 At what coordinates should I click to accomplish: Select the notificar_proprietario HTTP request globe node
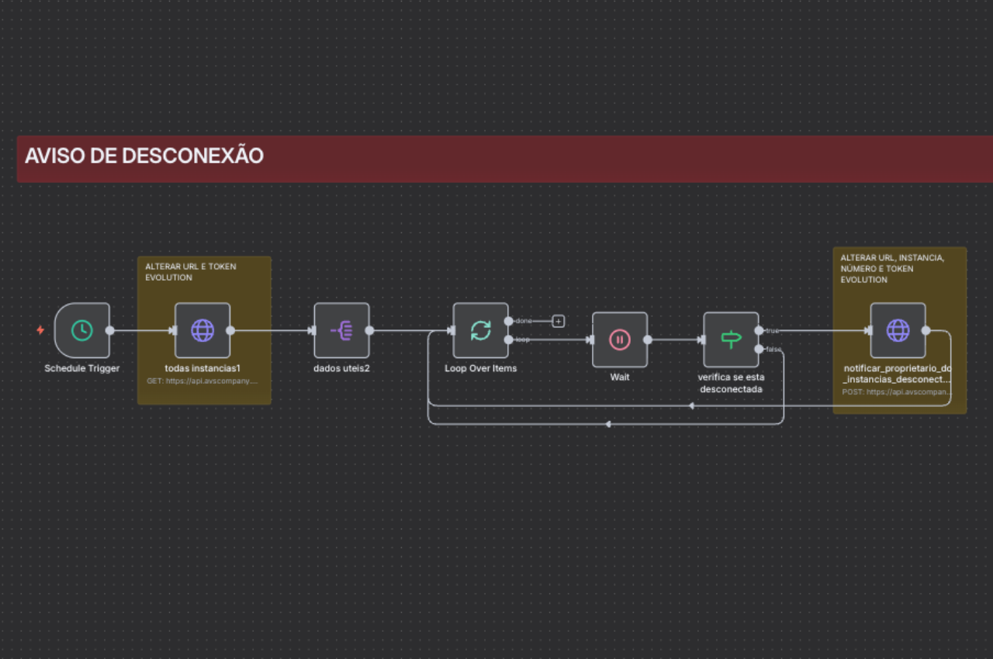click(x=898, y=330)
